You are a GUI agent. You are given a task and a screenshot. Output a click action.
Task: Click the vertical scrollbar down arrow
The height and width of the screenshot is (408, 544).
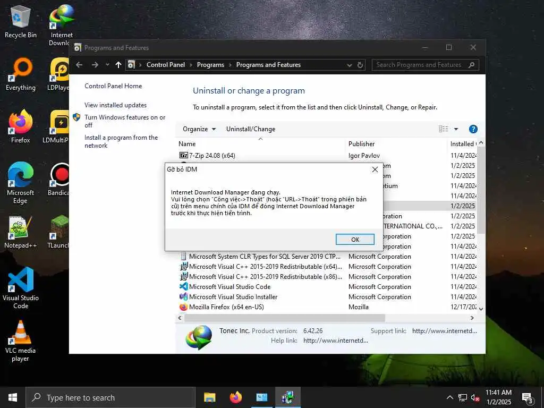481,309
